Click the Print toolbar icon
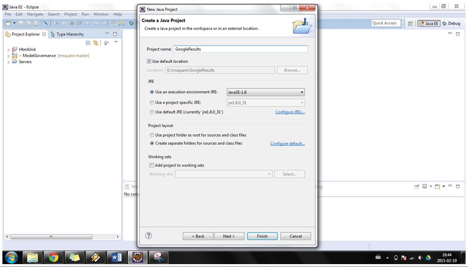This screenshot has width=468, height=267. click(36, 23)
